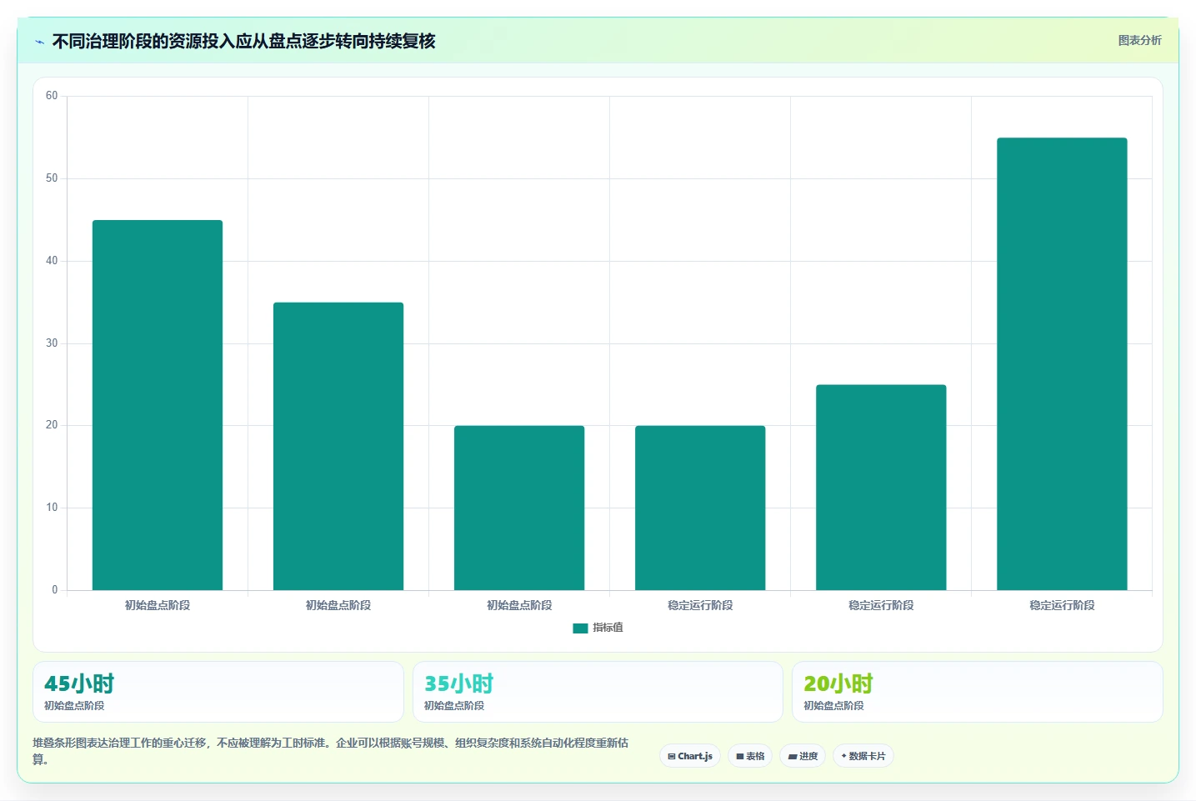Viewport: 1196px width, 801px height.
Task: Toggle the 指标值 legend color swatch
Action: click(x=580, y=628)
